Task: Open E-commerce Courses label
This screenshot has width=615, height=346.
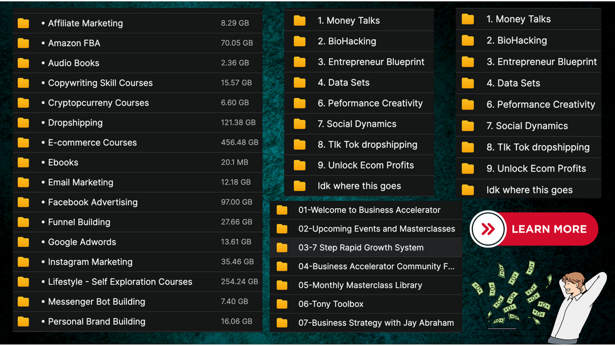Action: click(92, 143)
